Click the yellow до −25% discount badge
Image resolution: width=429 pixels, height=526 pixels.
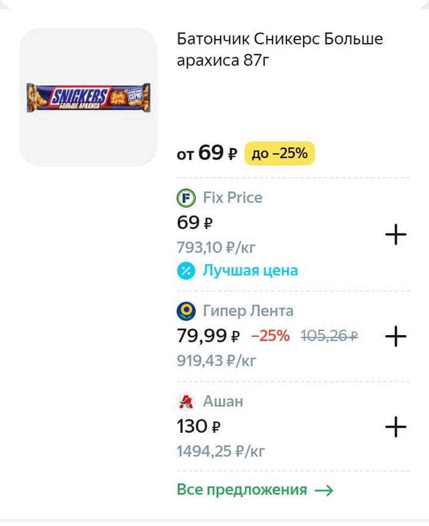(x=279, y=154)
